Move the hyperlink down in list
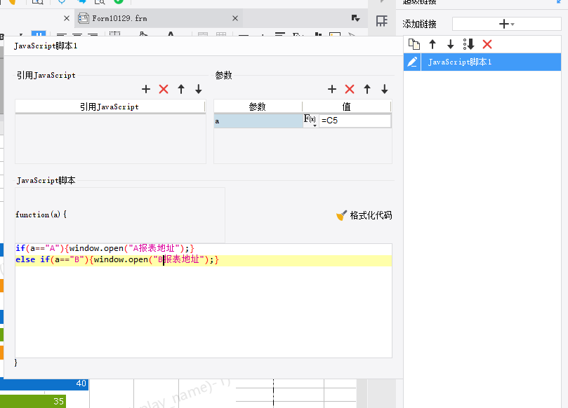The height and width of the screenshot is (408, 568). click(x=451, y=44)
